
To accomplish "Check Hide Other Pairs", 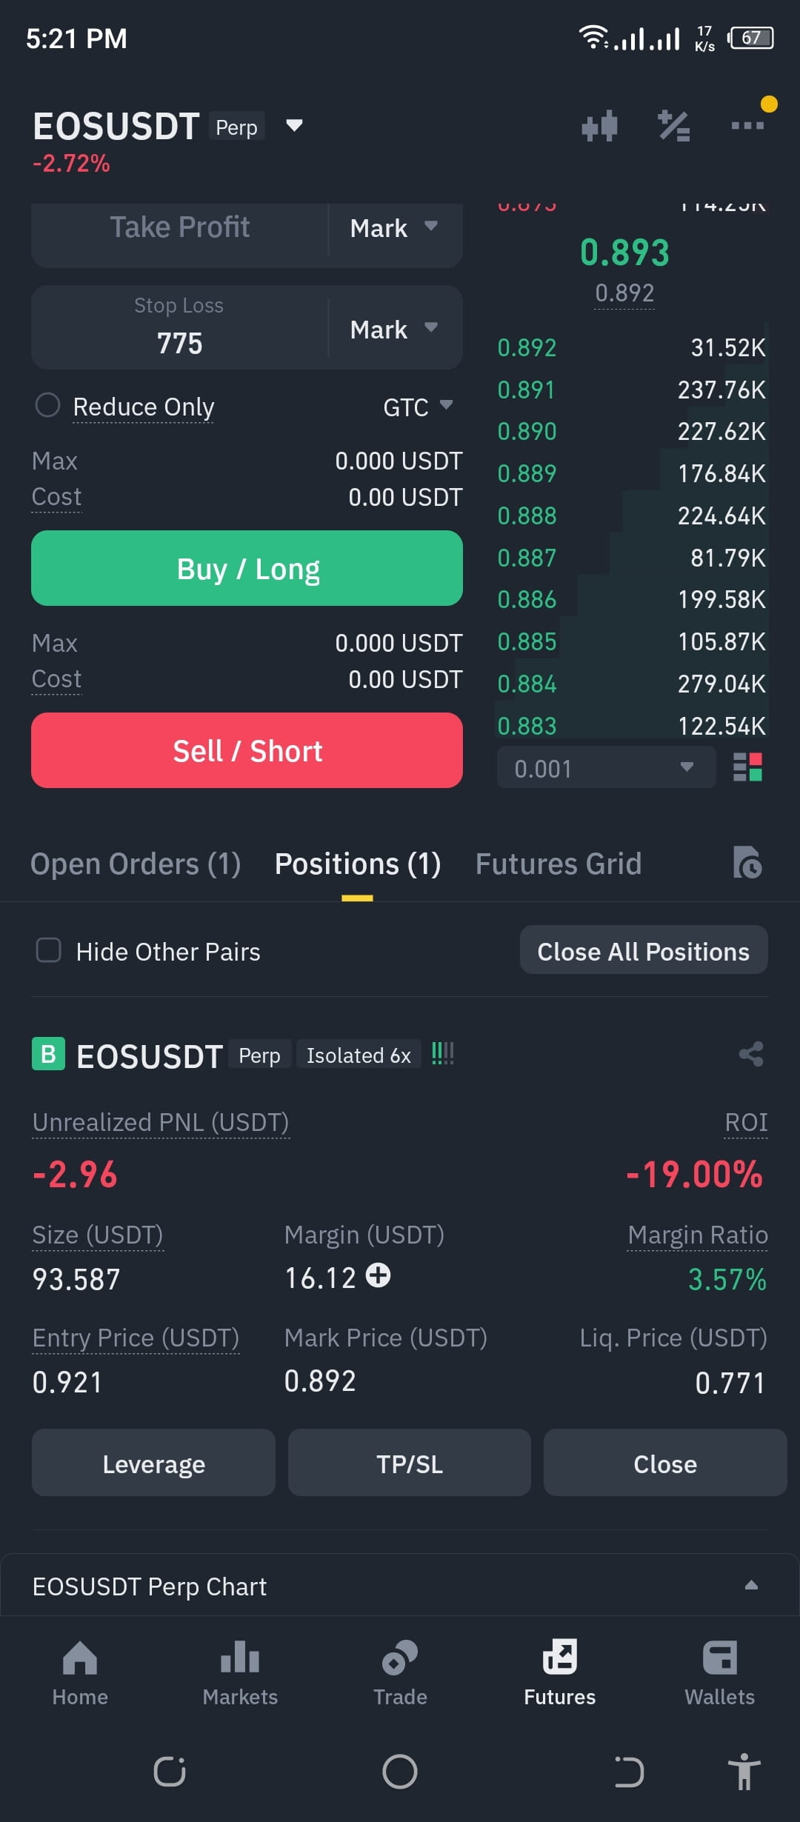I will click(49, 950).
